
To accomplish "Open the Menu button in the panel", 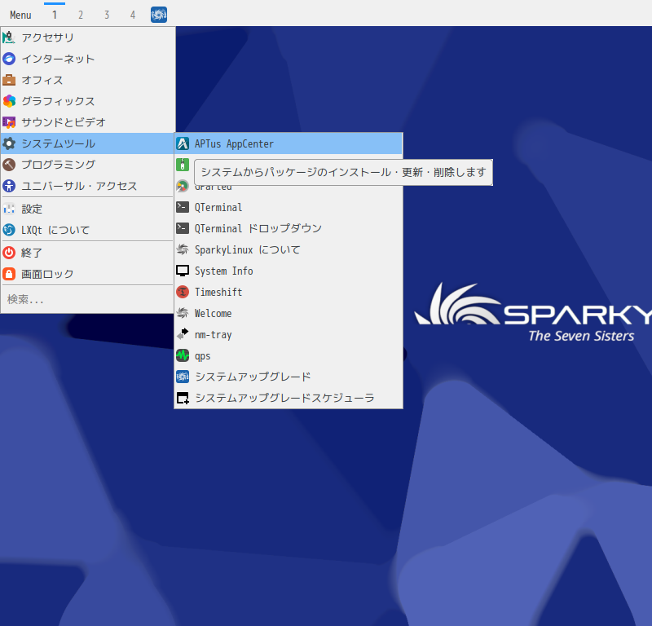I will 20,15.
